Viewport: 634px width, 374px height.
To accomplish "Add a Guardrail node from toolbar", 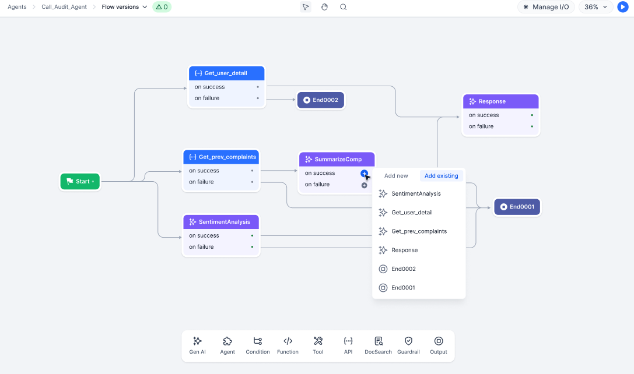I will click(x=408, y=345).
